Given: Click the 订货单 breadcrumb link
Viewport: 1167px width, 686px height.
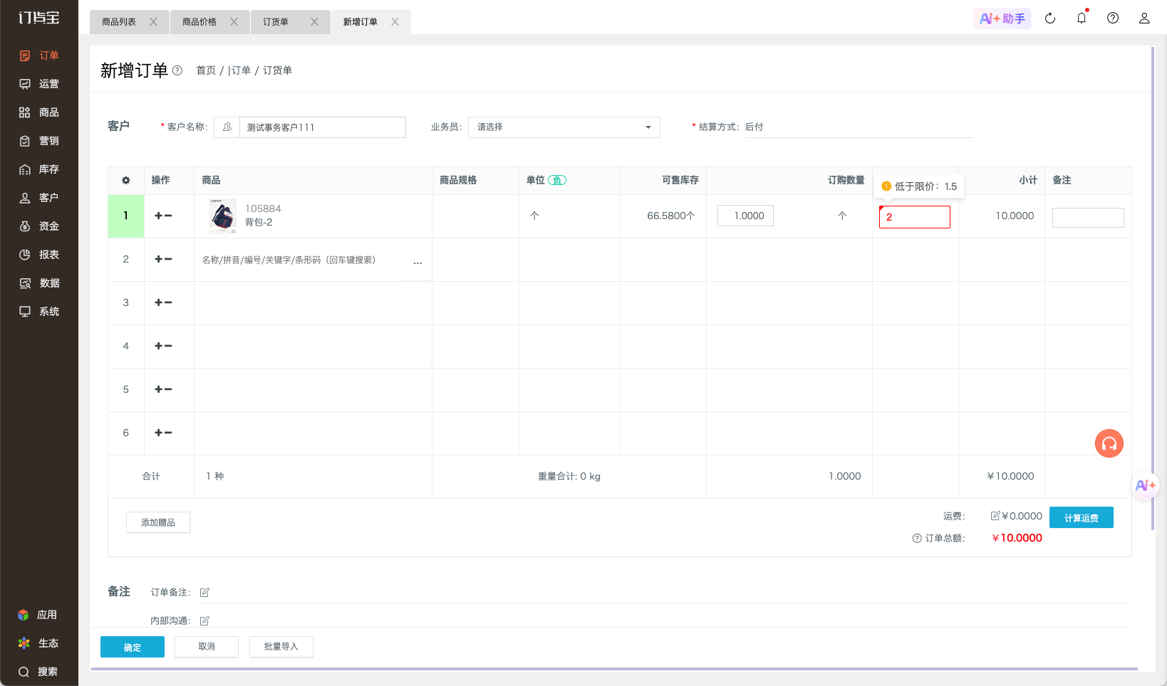Looking at the screenshot, I should point(277,70).
